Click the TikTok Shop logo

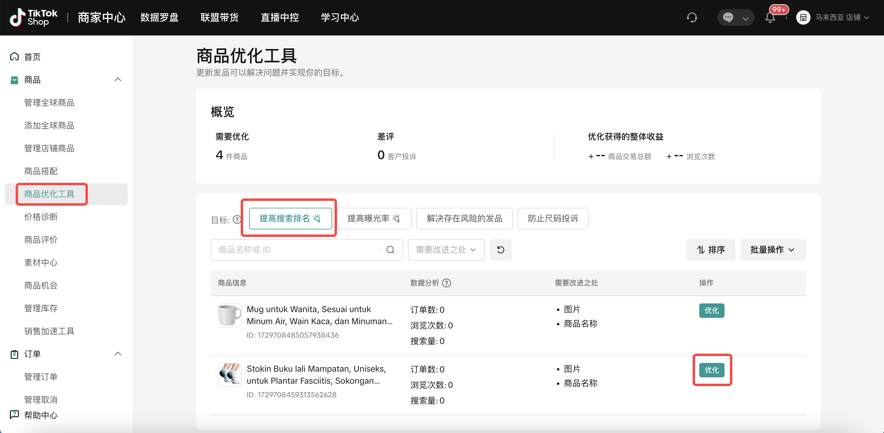click(x=33, y=17)
